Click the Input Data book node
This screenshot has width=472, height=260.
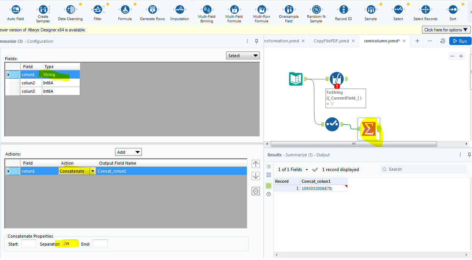[x=296, y=79]
